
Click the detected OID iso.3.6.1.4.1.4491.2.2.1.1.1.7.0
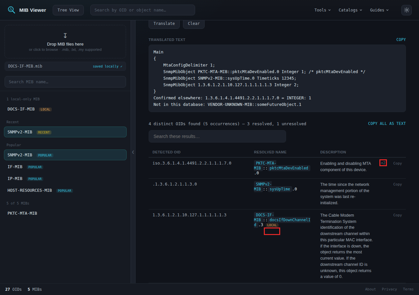[x=192, y=163]
